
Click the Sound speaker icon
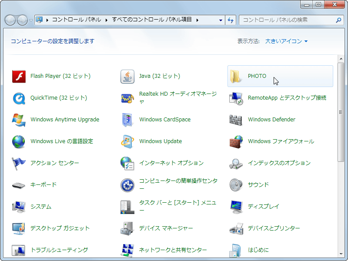(x=236, y=185)
